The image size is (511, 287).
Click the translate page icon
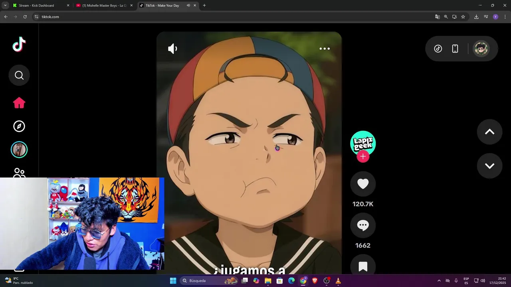point(438,17)
